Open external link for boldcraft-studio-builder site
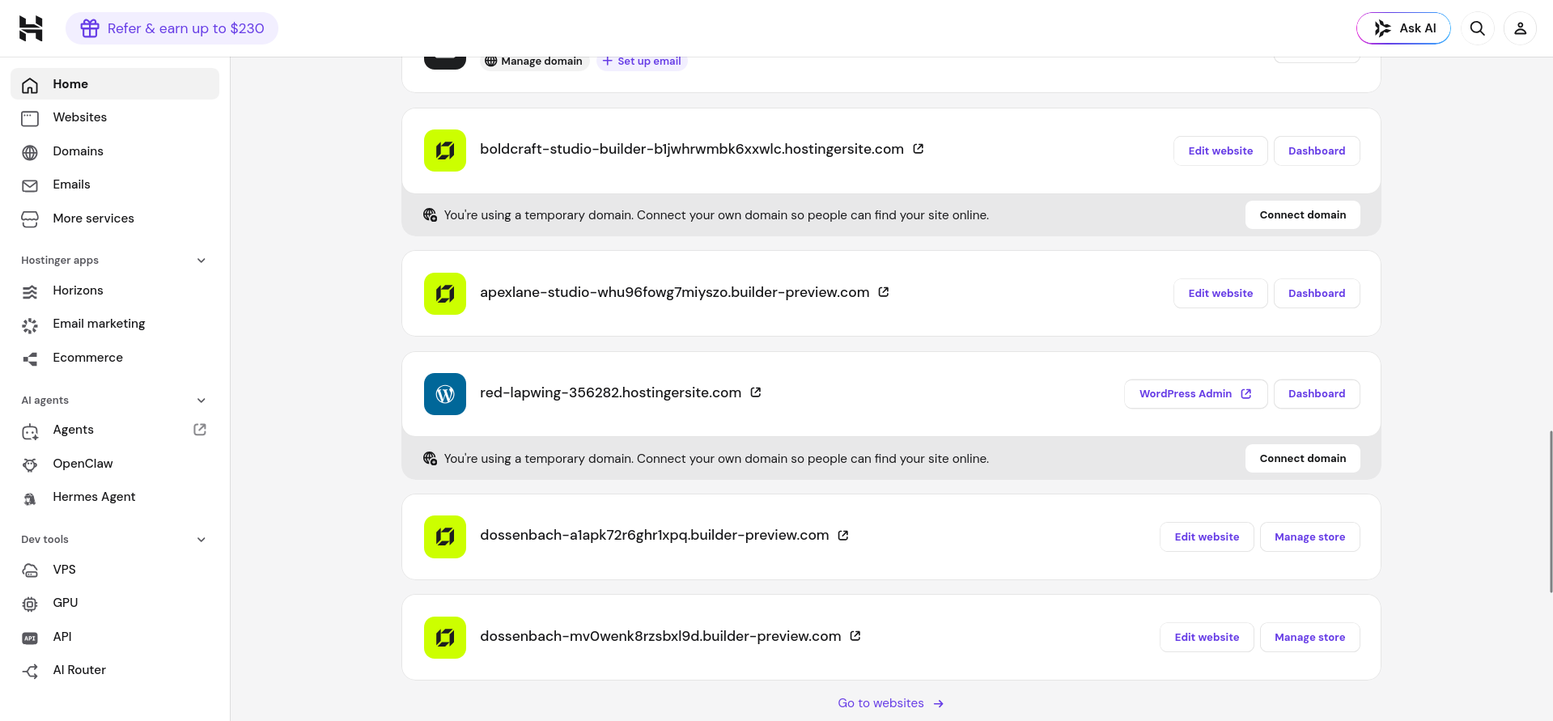This screenshot has width=1553, height=721. (x=919, y=149)
